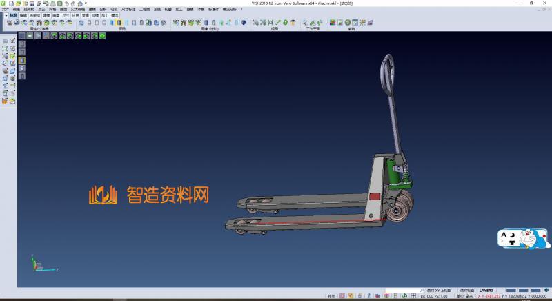
Task: Click the green circular icon in 视图 group
Action: 286,23
